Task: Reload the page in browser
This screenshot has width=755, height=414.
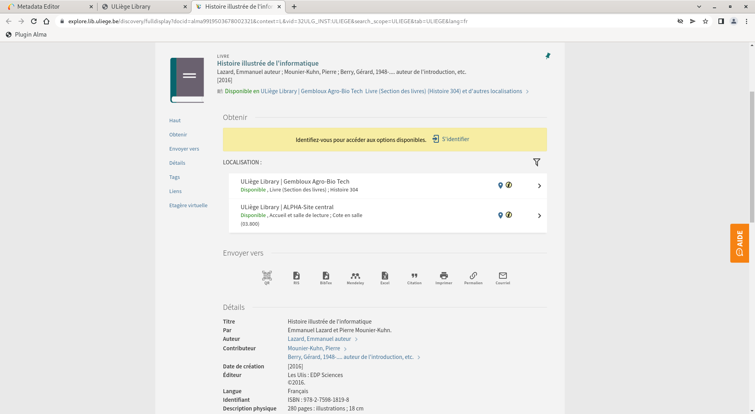Action: 34,21
